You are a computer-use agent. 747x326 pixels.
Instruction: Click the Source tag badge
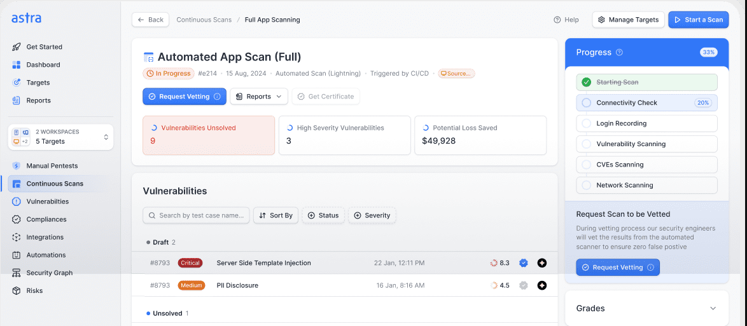456,73
